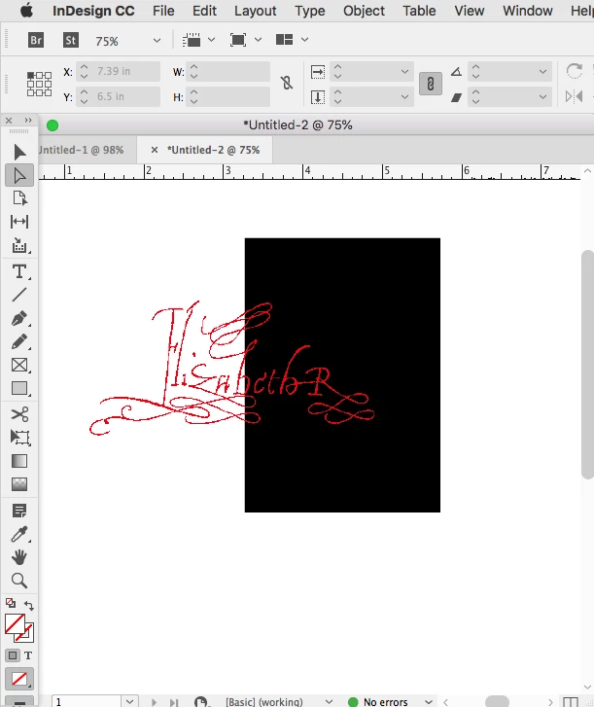Click Default Fill and Stroke icon
The width and height of the screenshot is (594, 707).
pyautogui.click(x=11, y=603)
